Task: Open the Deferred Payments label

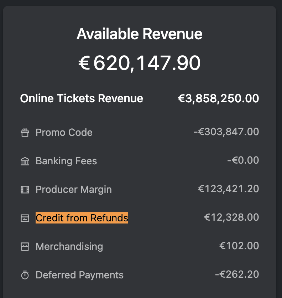Action: coord(79,275)
